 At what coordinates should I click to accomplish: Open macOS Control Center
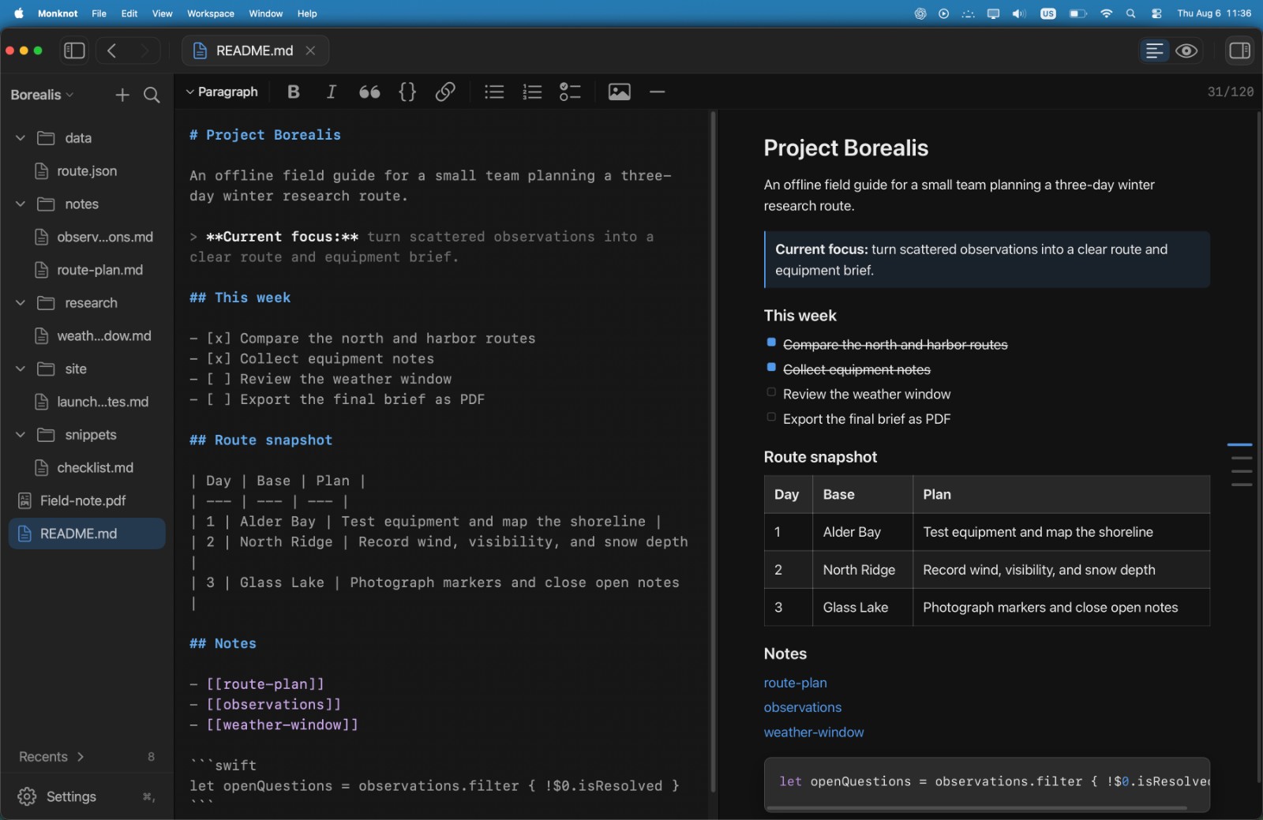pyautogui.click(x=1156, y=13)
